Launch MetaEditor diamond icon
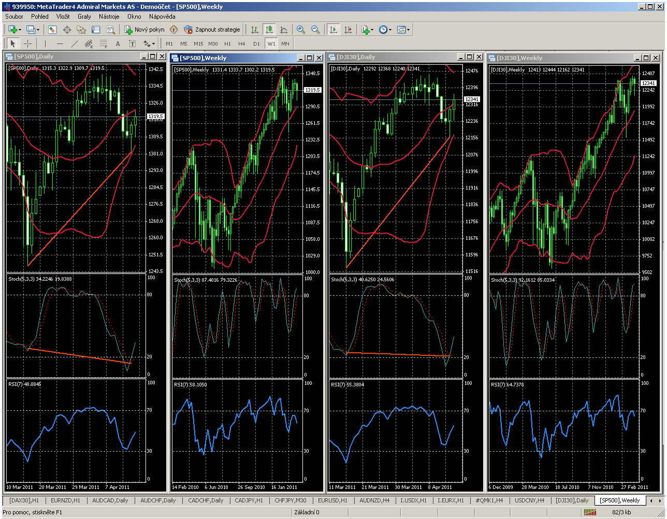 coord(174,30)
